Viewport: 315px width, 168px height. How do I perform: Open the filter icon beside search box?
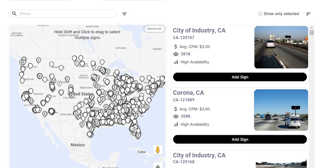click(124, 14)
